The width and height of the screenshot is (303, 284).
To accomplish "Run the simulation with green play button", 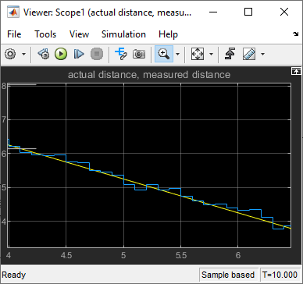I will click(61, 54).
